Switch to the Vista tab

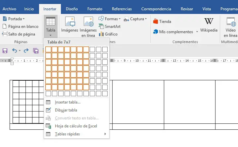207,9
